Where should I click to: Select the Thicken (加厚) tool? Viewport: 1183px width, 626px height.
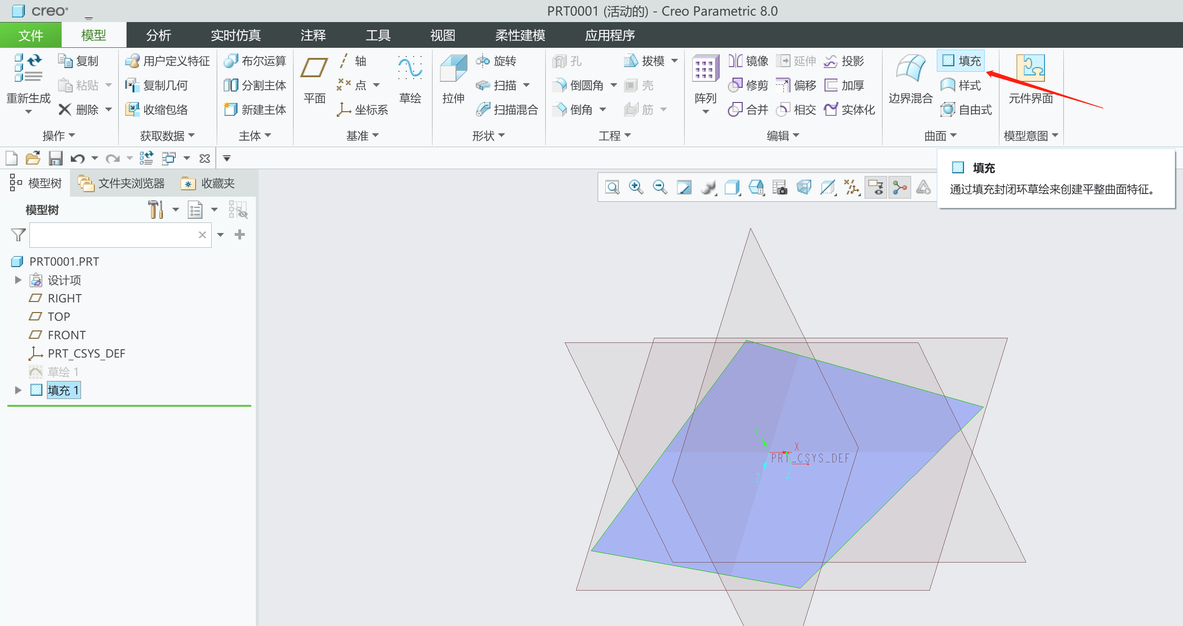tap(844, 85)
